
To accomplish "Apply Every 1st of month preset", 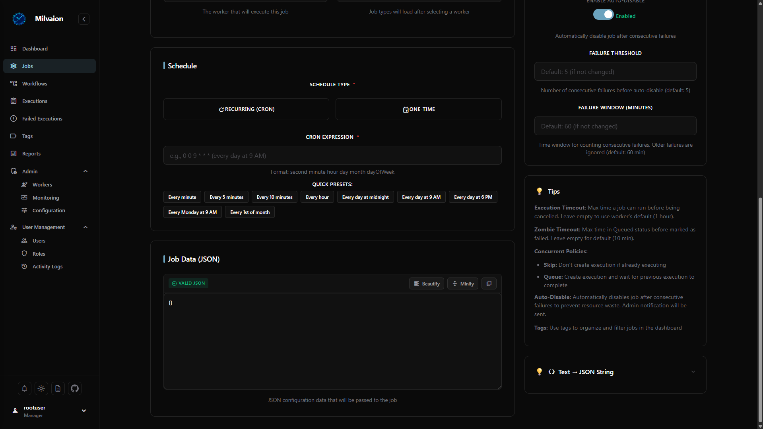I will [250, 212].
